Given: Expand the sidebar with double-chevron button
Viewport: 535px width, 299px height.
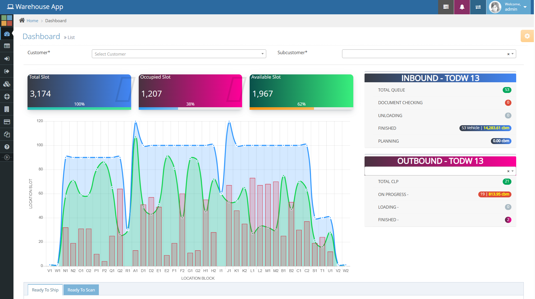Looking at the screenshot, I should (7, 157).
